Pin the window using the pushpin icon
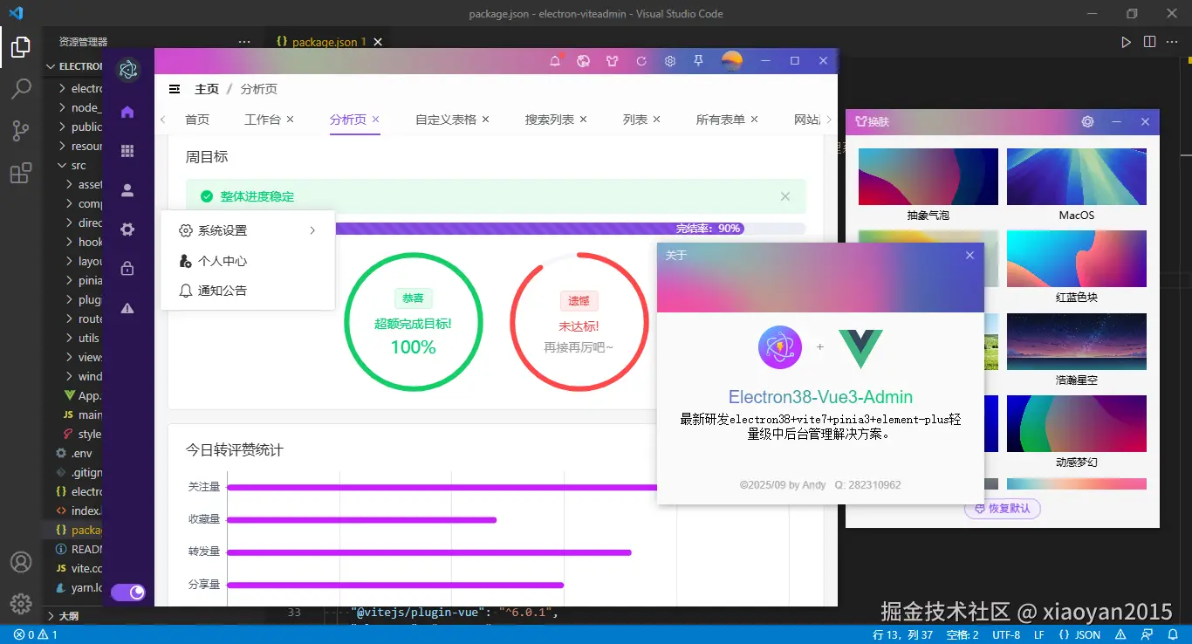Screen dimensions: 1192x644 698,61
